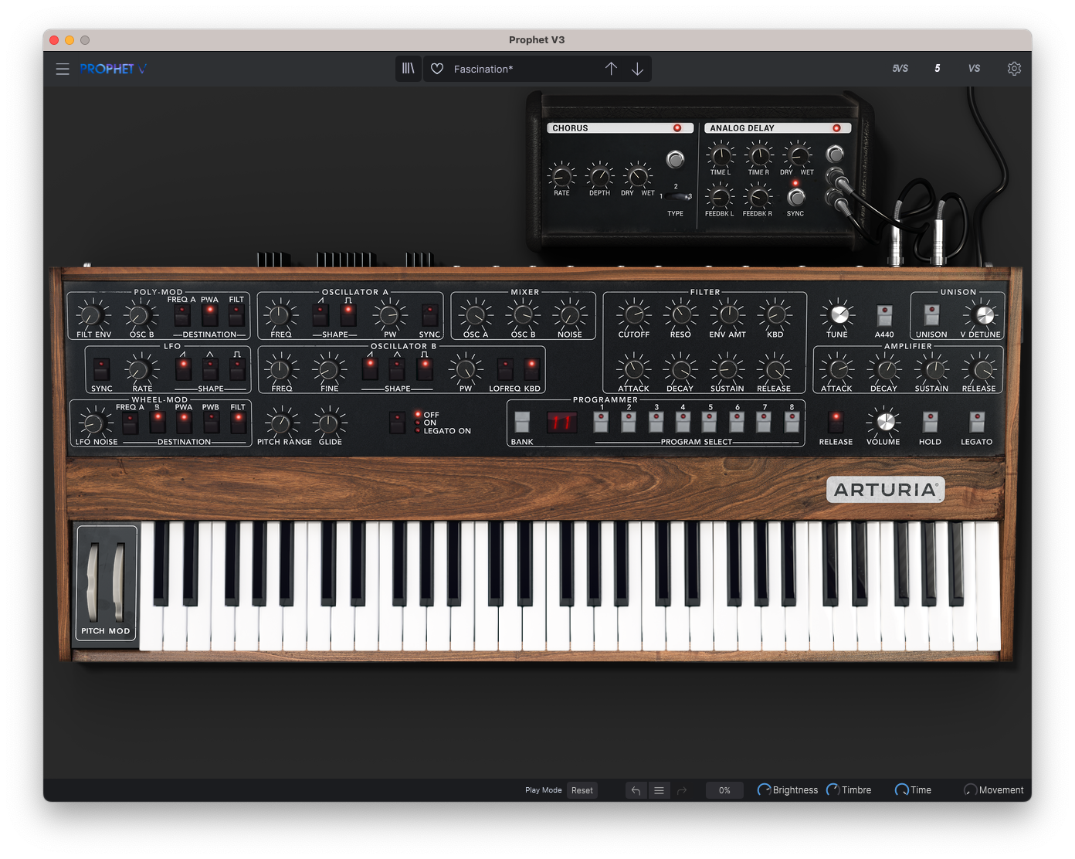Toggle the Legato switch
Image resolution: width=1075 pixels, height=859 pixels.
pos(977,422)
